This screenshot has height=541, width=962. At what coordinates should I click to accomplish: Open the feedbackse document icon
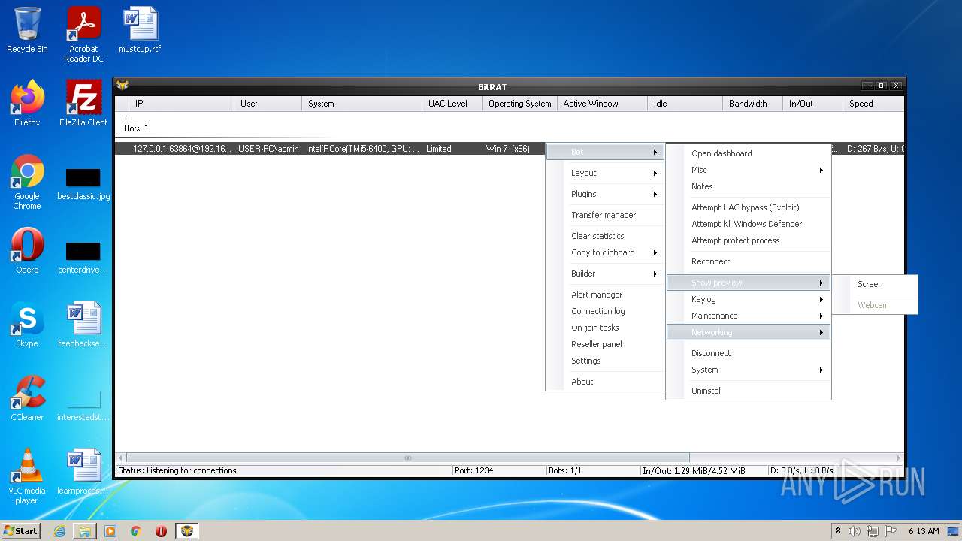tap(83, 325)
